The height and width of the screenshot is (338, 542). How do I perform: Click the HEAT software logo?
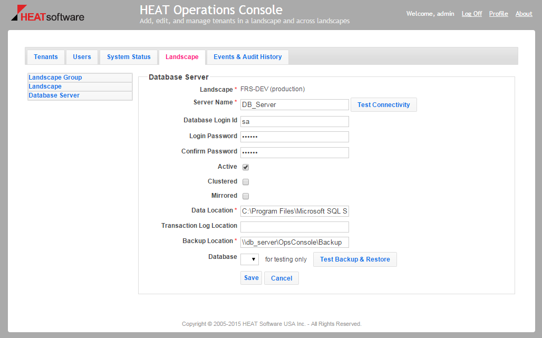click(46, 14)
